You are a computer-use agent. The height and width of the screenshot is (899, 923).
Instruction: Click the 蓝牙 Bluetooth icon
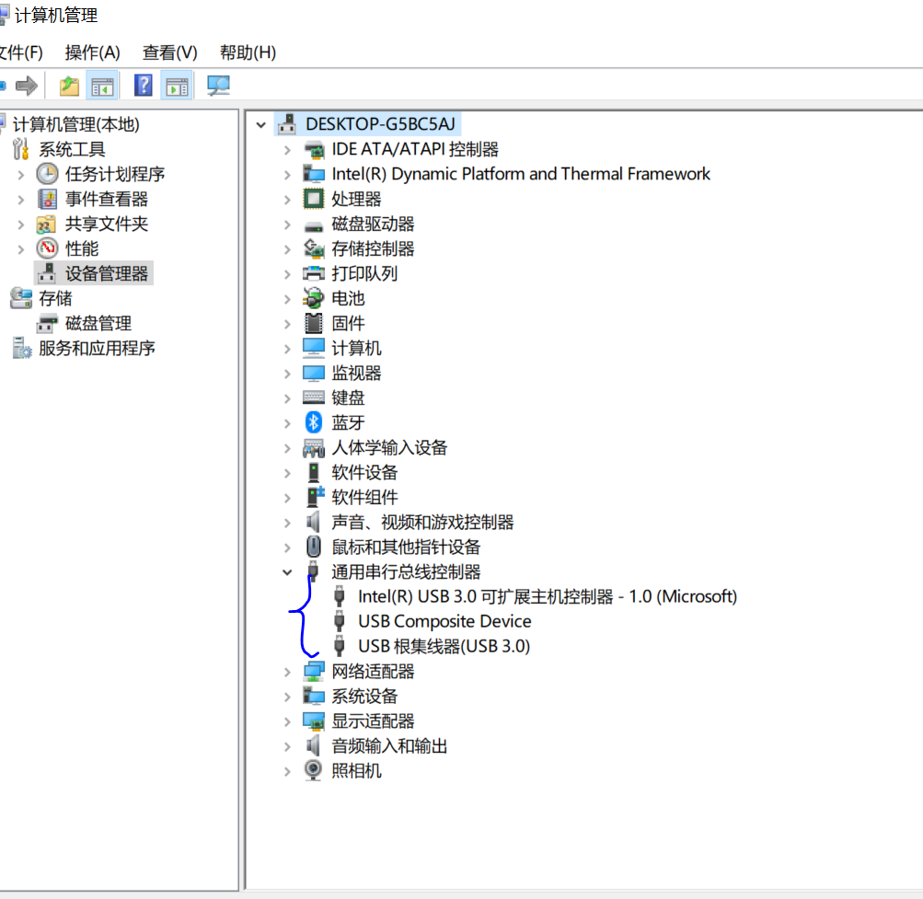tap(313, 422)
